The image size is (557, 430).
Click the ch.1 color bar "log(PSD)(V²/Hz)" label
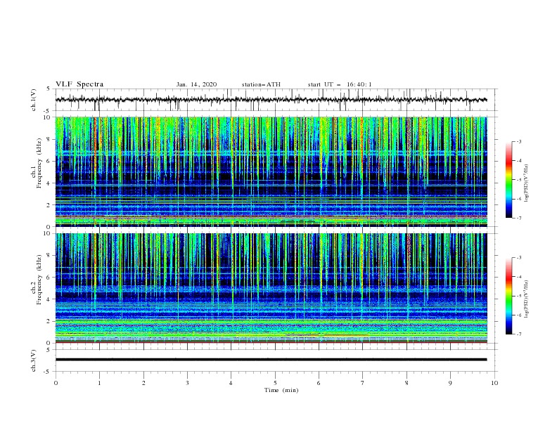[527, 183]
